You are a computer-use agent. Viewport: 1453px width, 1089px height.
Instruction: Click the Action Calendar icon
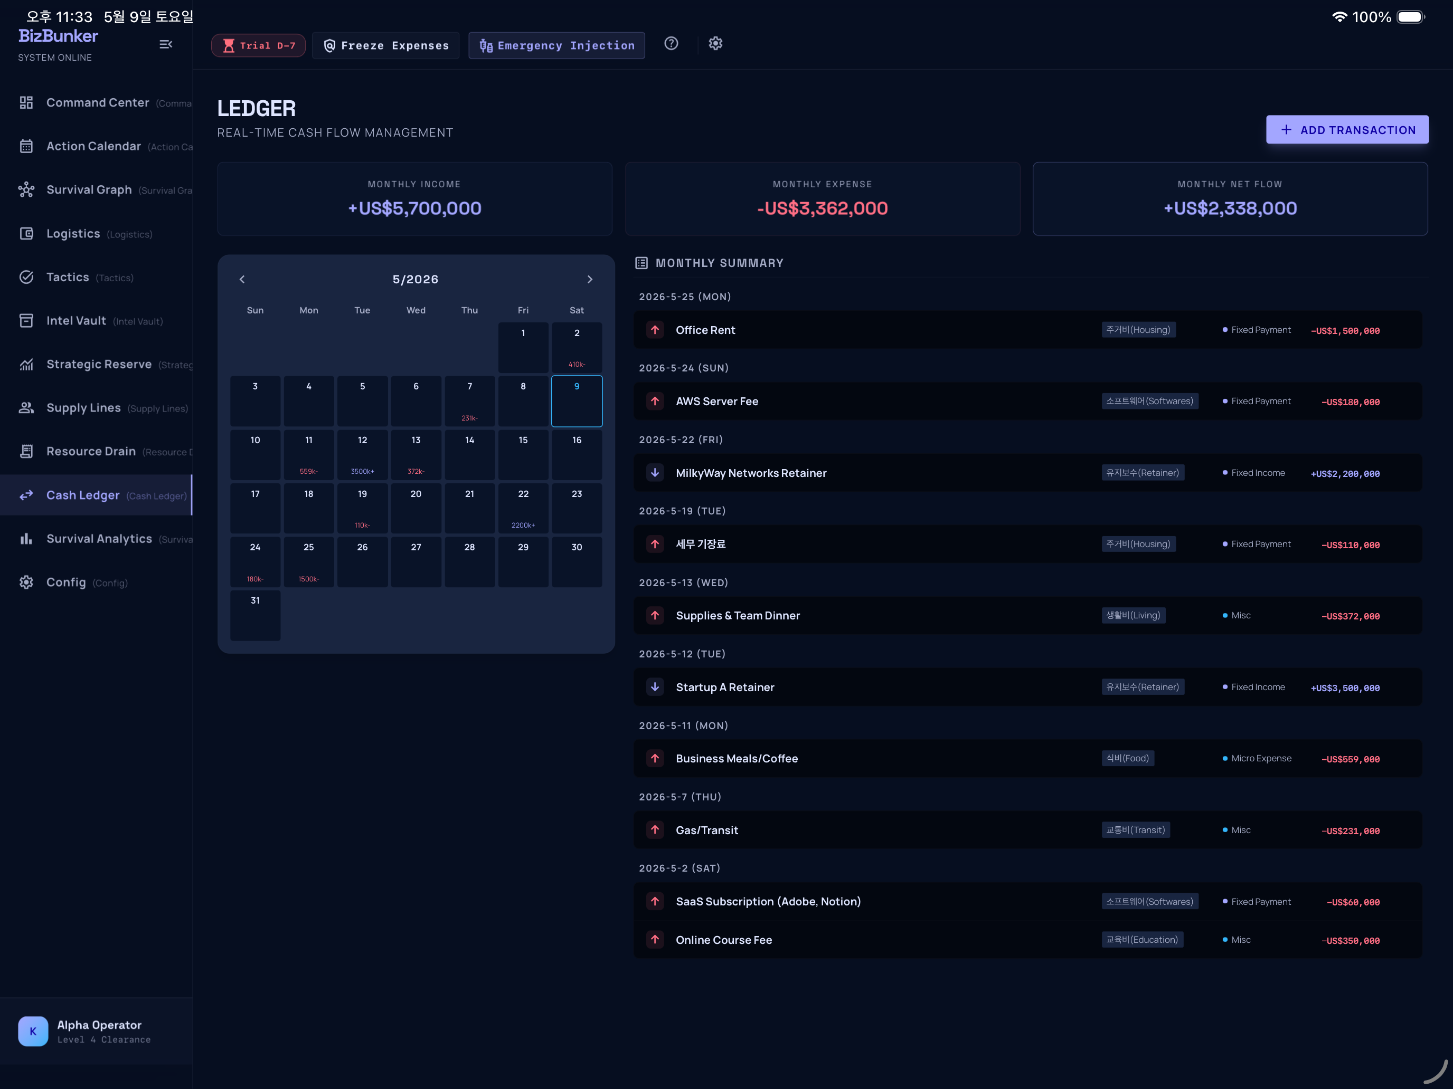pyautogui.click(x=26, y=146)
